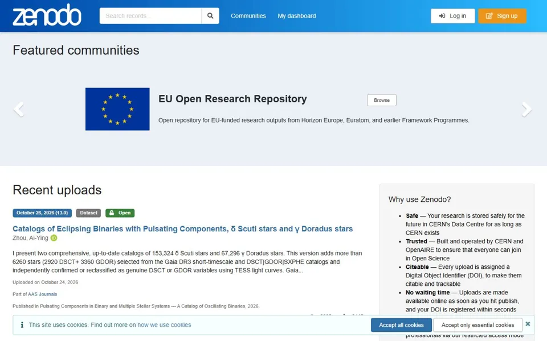The width and height of the screenshot is (547, 341).
Task: Click the Log in button
Action: tap(453, 16)
